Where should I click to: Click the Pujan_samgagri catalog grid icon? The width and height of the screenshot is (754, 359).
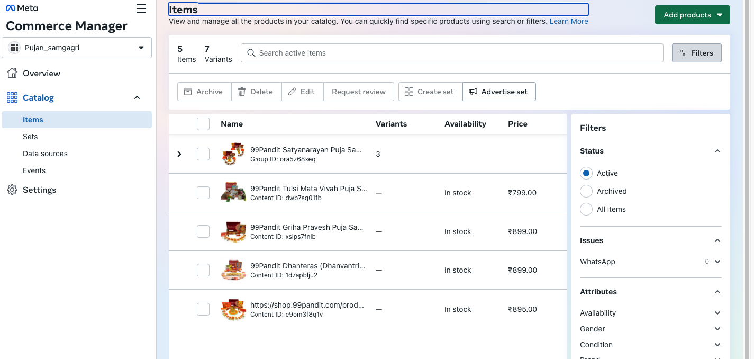point(14,48)
